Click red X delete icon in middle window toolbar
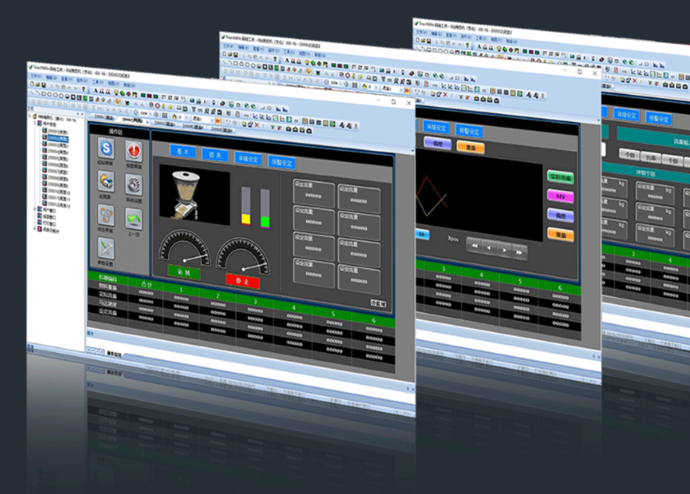Viewport: 690px width, 494px height. pyautogui.click(x=445, y=95)
